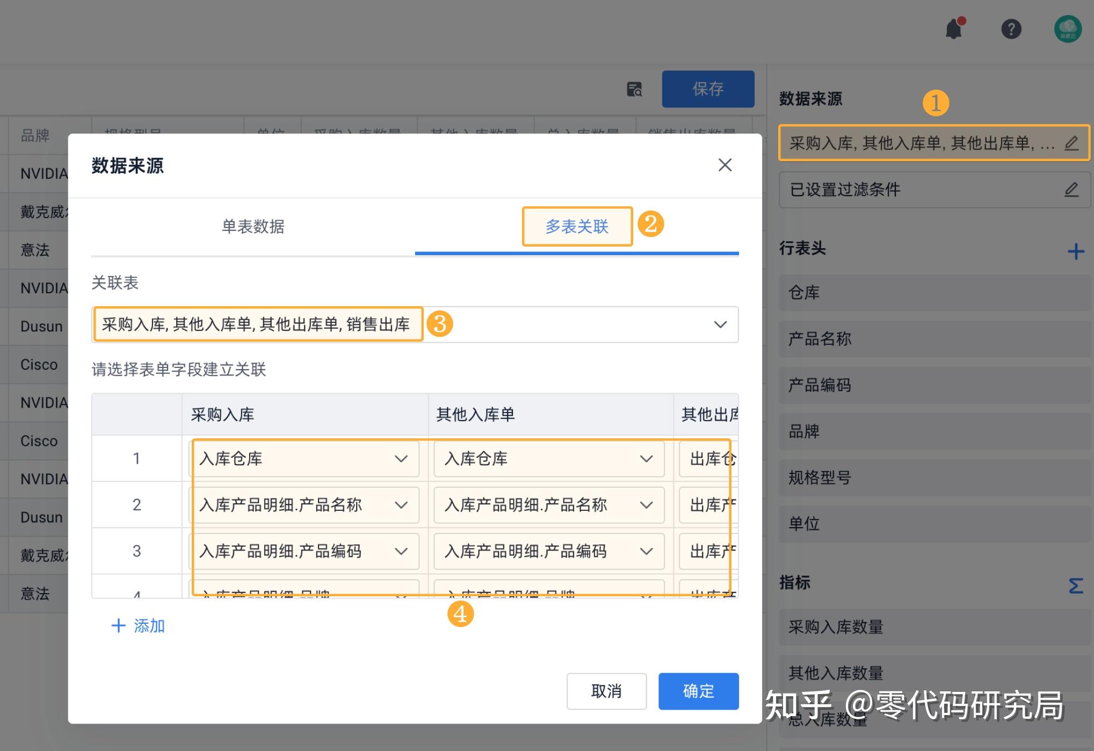
Task: Open the user avatar menu
Action: click(1068, 28)
